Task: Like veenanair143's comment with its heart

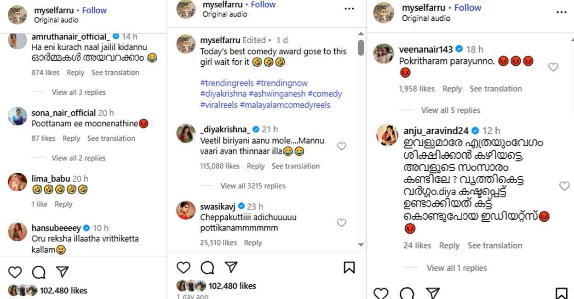Action: click(x=553, y=67)
